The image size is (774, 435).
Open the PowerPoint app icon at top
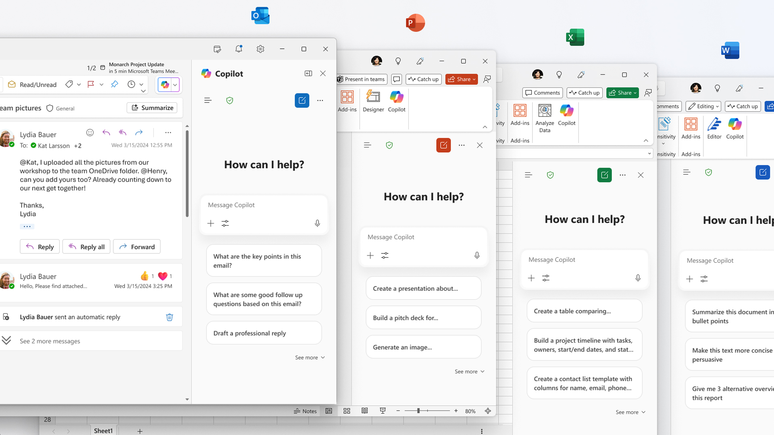[415, 23]
